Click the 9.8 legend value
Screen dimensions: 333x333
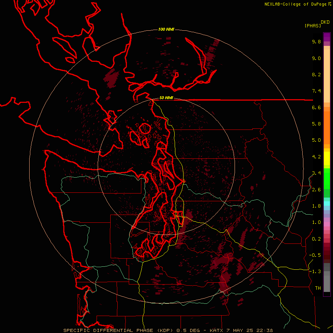(316, 41)
